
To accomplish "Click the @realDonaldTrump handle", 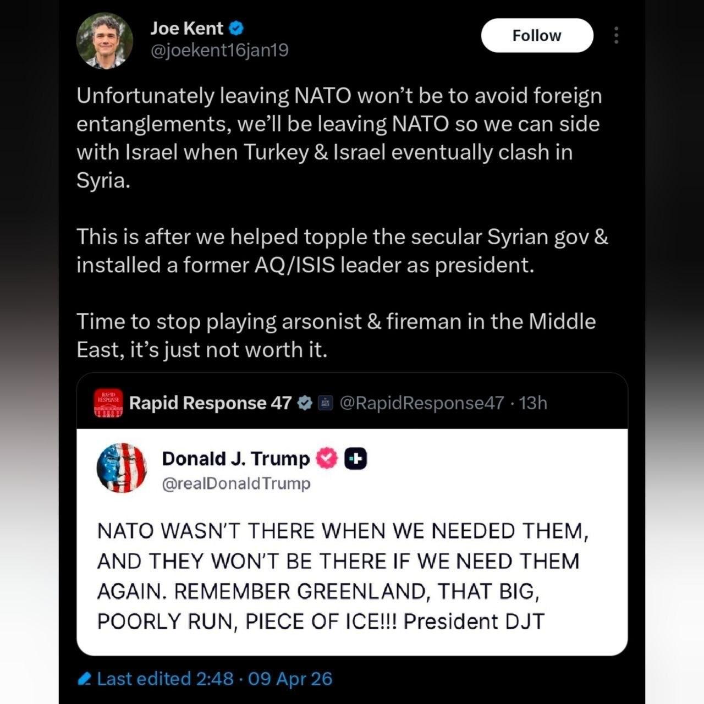I will [236, 483].
